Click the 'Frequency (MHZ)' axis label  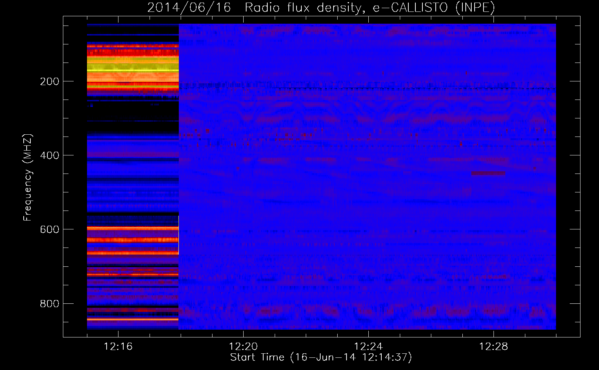click(x=28, y=178)
